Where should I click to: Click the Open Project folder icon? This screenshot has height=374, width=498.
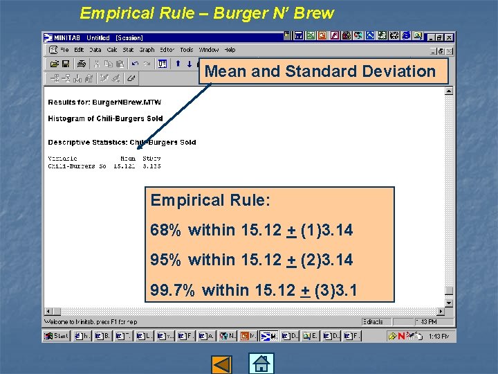tap(55, 64)
